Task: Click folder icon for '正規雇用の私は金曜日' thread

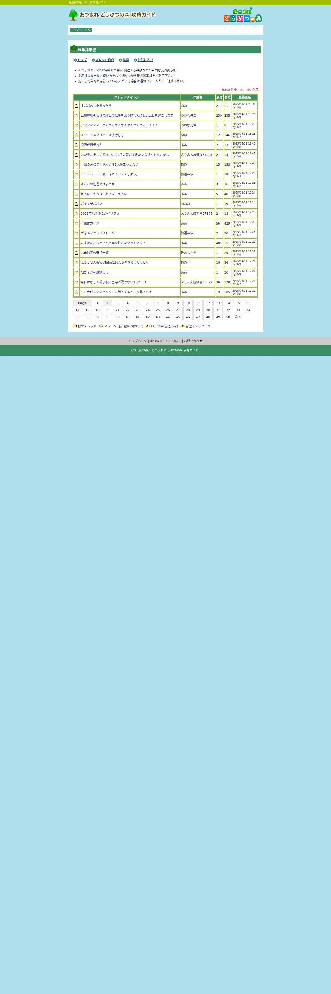Action: click(x=76, y=116)
